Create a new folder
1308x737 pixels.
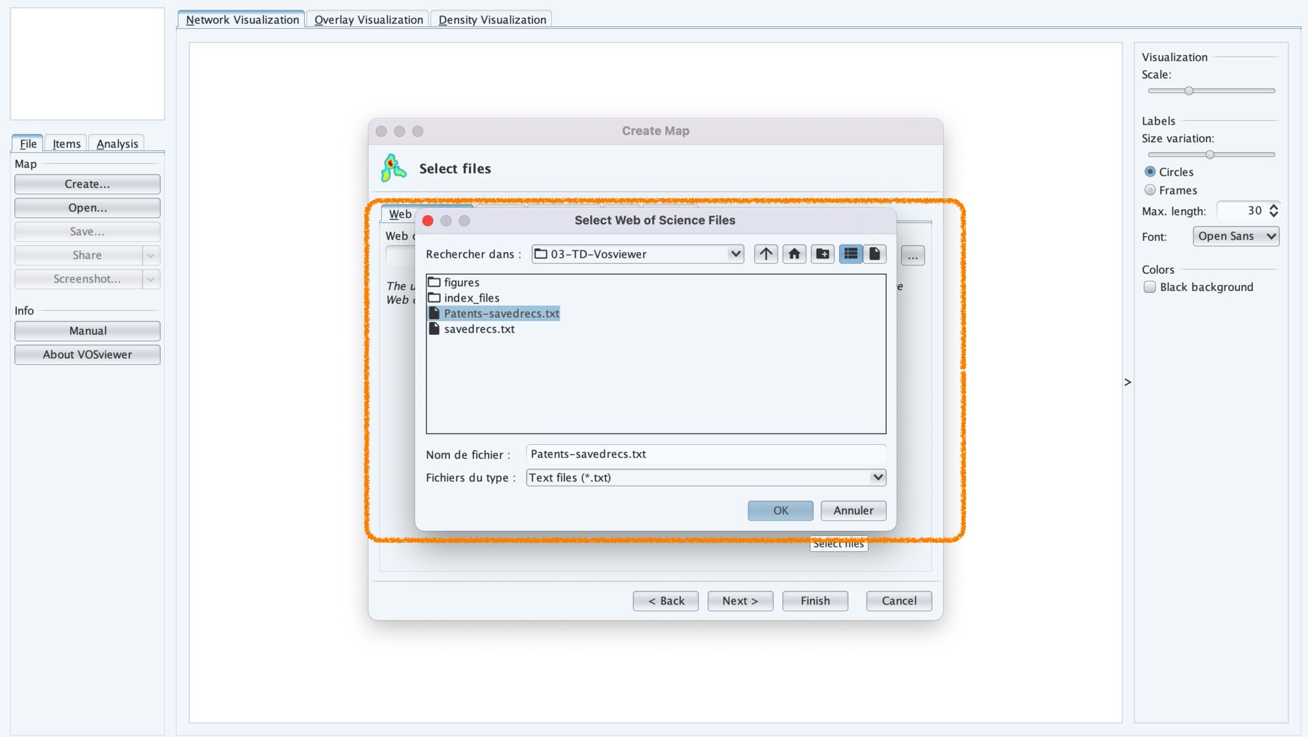coord(823,254)
